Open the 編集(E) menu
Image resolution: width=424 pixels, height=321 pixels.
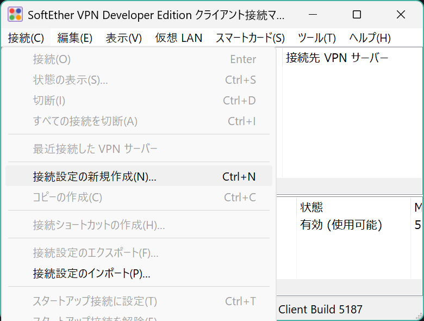point(75,38)
